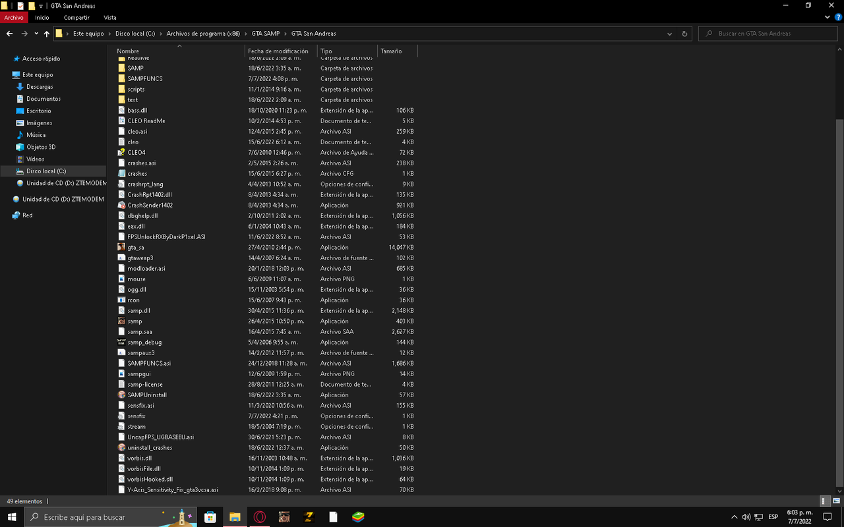Screen dimensions: 844x527
Task: Expand the address bar history dropdown
Action: [670, 34]
